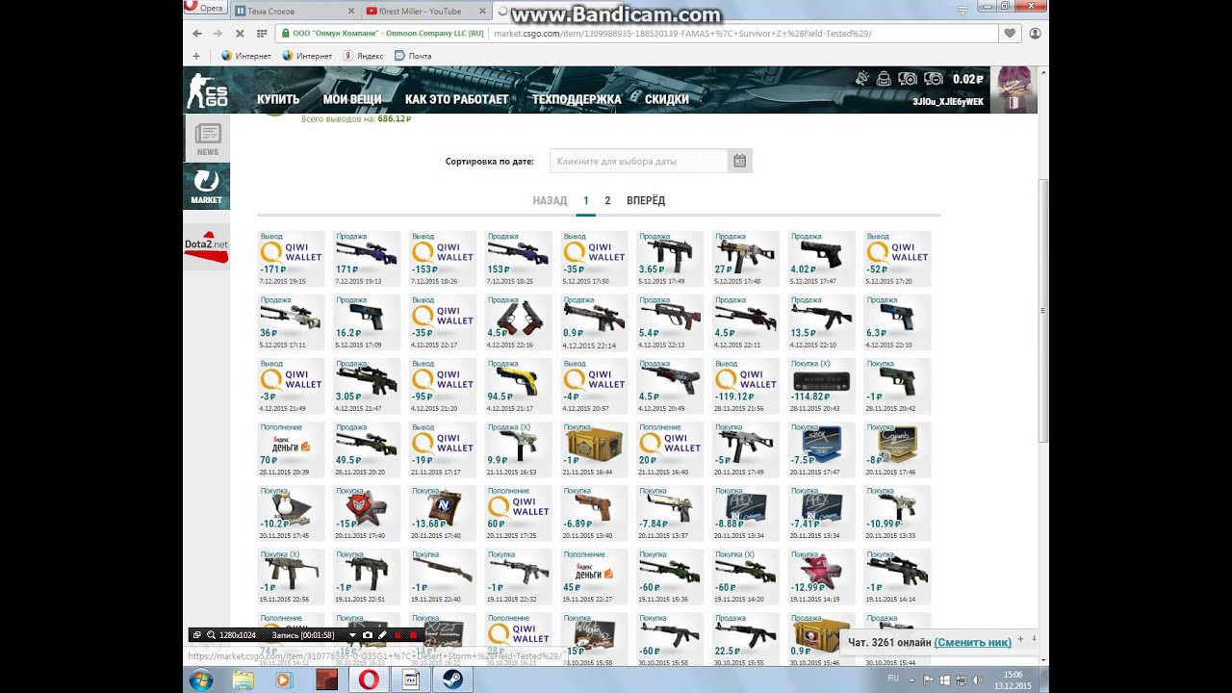1232x693 pixels.
Task: Click the ВПЕРЁД pagination link
Action: (x=646, y=200)
